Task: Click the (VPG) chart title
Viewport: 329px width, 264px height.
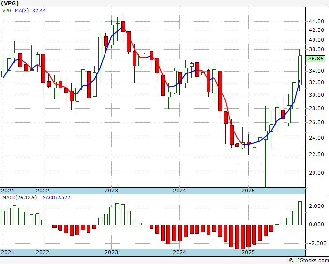Action: (x=10, y=3)
